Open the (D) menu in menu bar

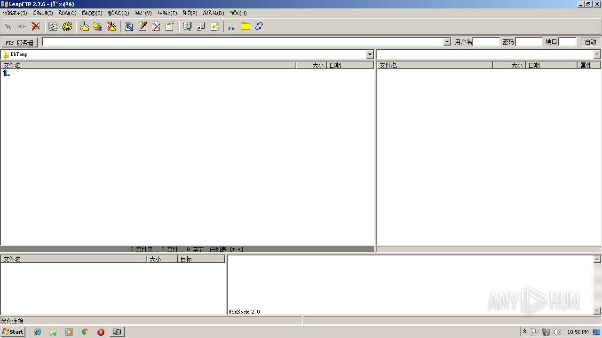(214, 13)
